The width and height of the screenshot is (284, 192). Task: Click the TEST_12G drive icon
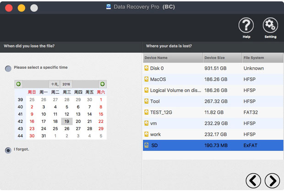146,112
